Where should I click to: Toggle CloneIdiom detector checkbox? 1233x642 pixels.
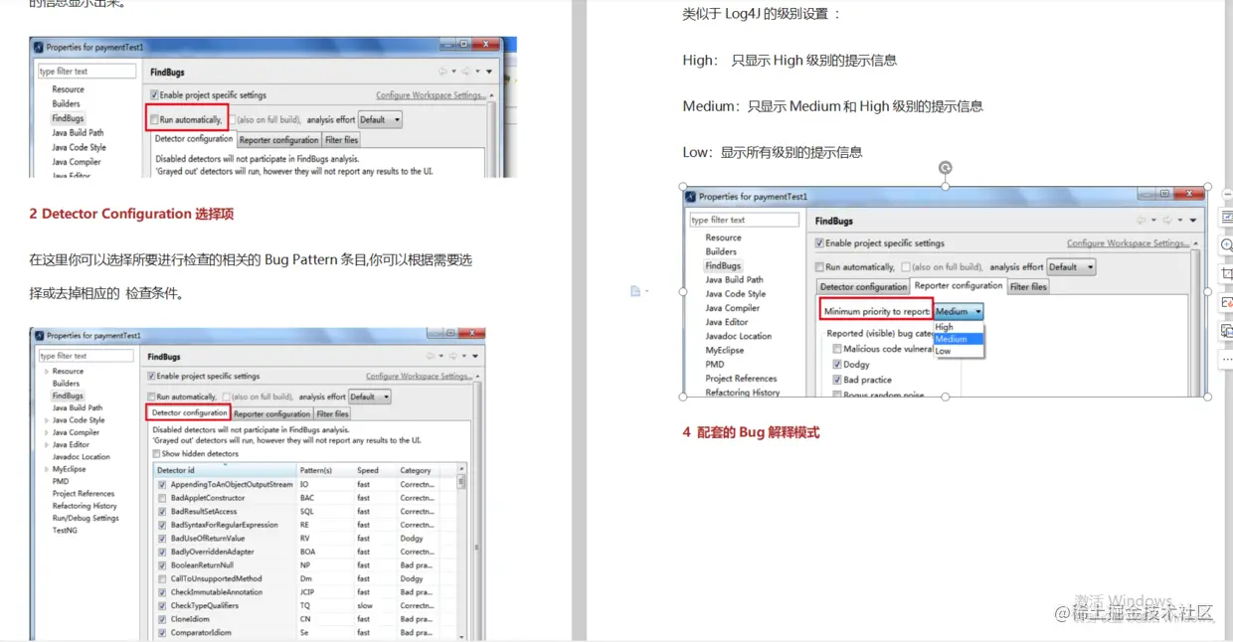tap(162, 619)
